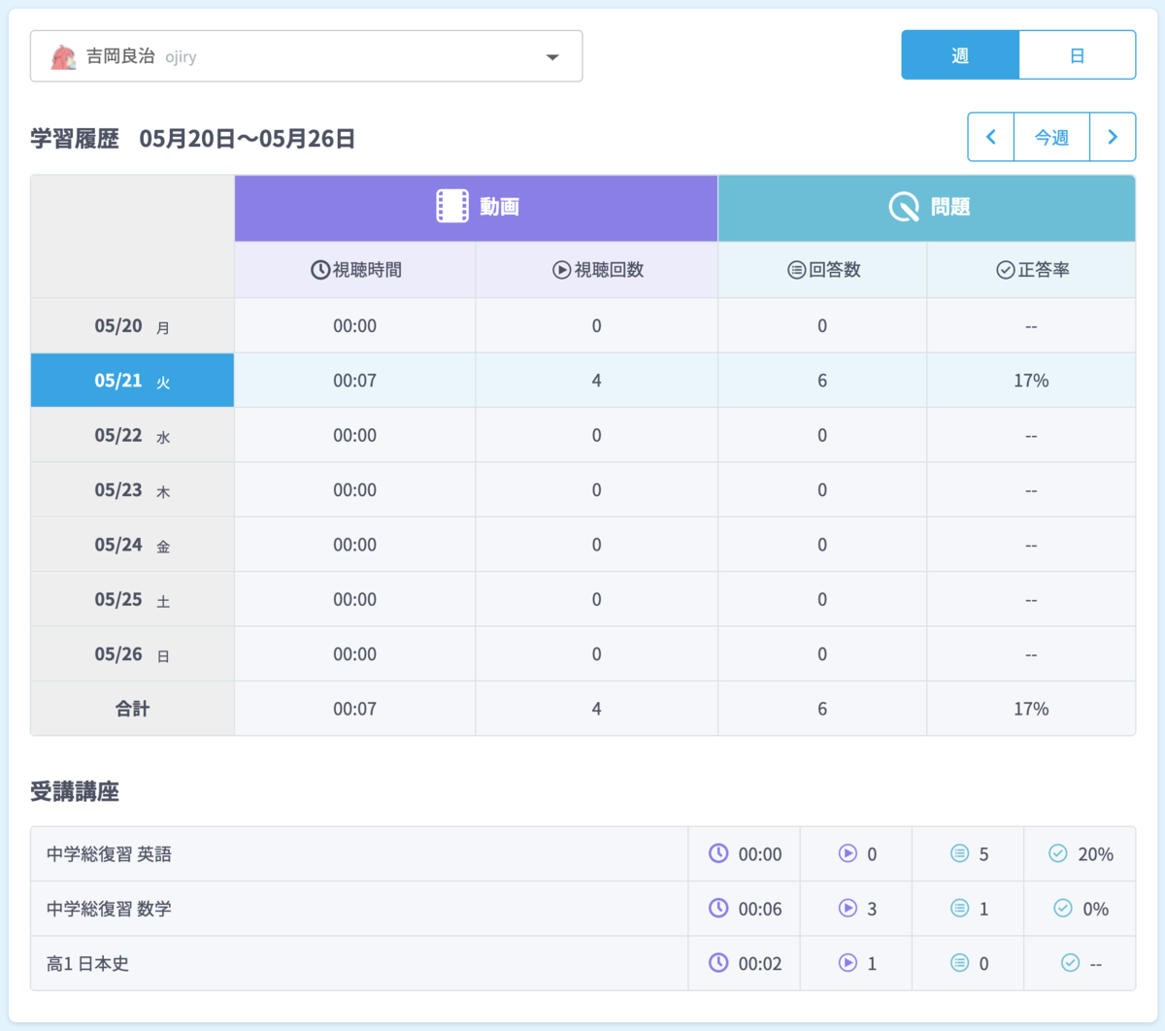Click the play icon next to 視聴回数

click(561, 270)
